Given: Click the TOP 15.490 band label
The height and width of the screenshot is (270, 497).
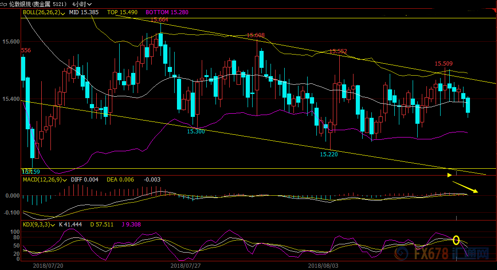Looking at the screenshot, I should (x=122, y=12).
